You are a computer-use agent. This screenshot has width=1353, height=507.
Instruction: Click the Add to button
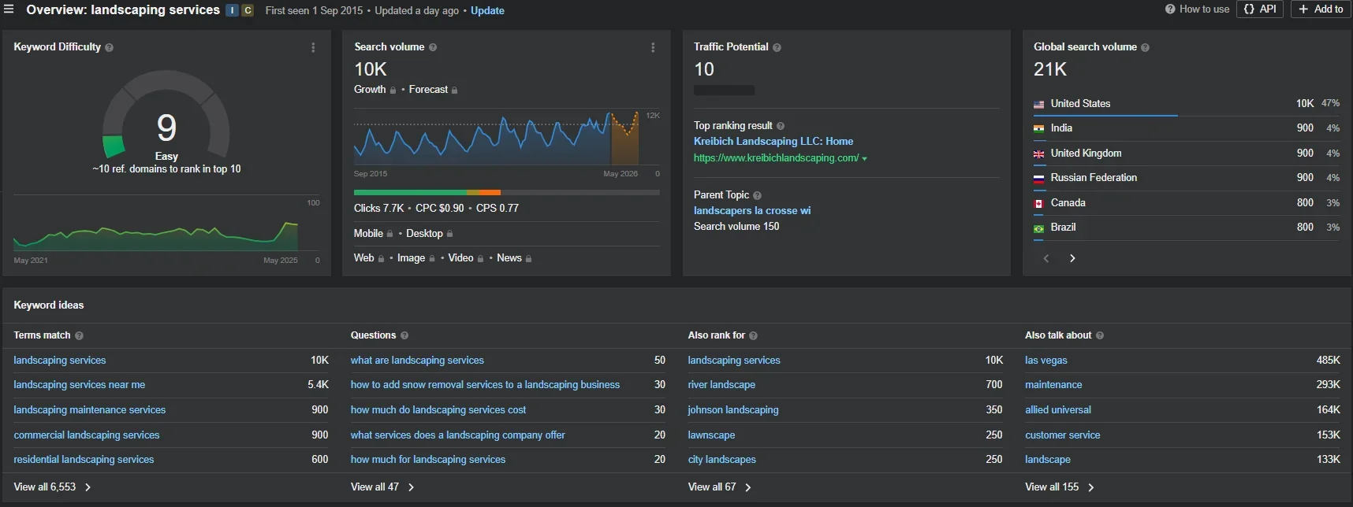(1321, 9)
